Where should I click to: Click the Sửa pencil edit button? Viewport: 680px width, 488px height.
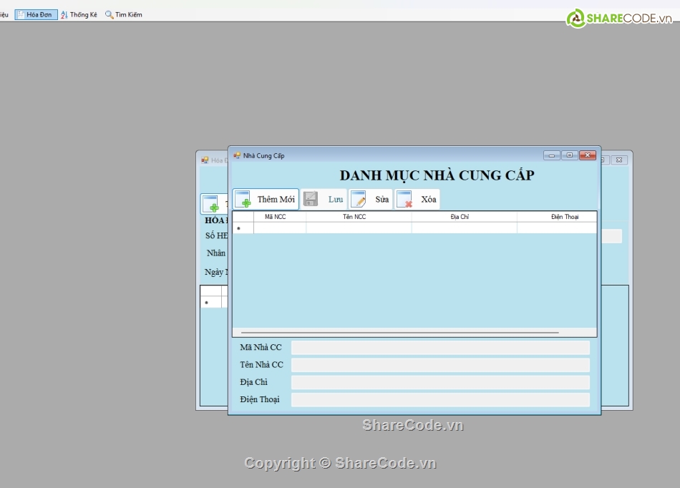370,200
